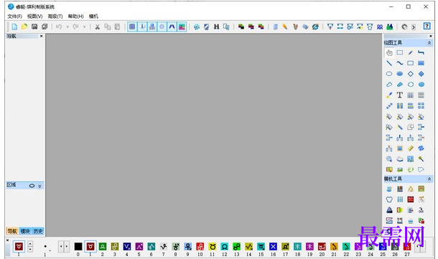Select the straight line tool
The image size is (438, 259).
tap(389, 63)
